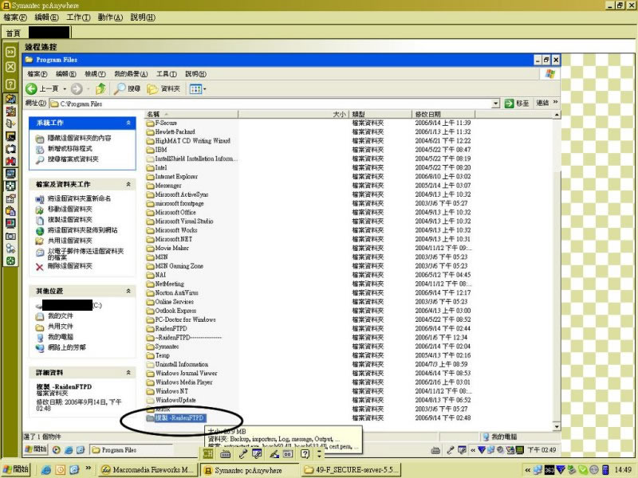Open the Views button dropdown arrow
This screenshot has width=638, height=478.
coord(205,88)
